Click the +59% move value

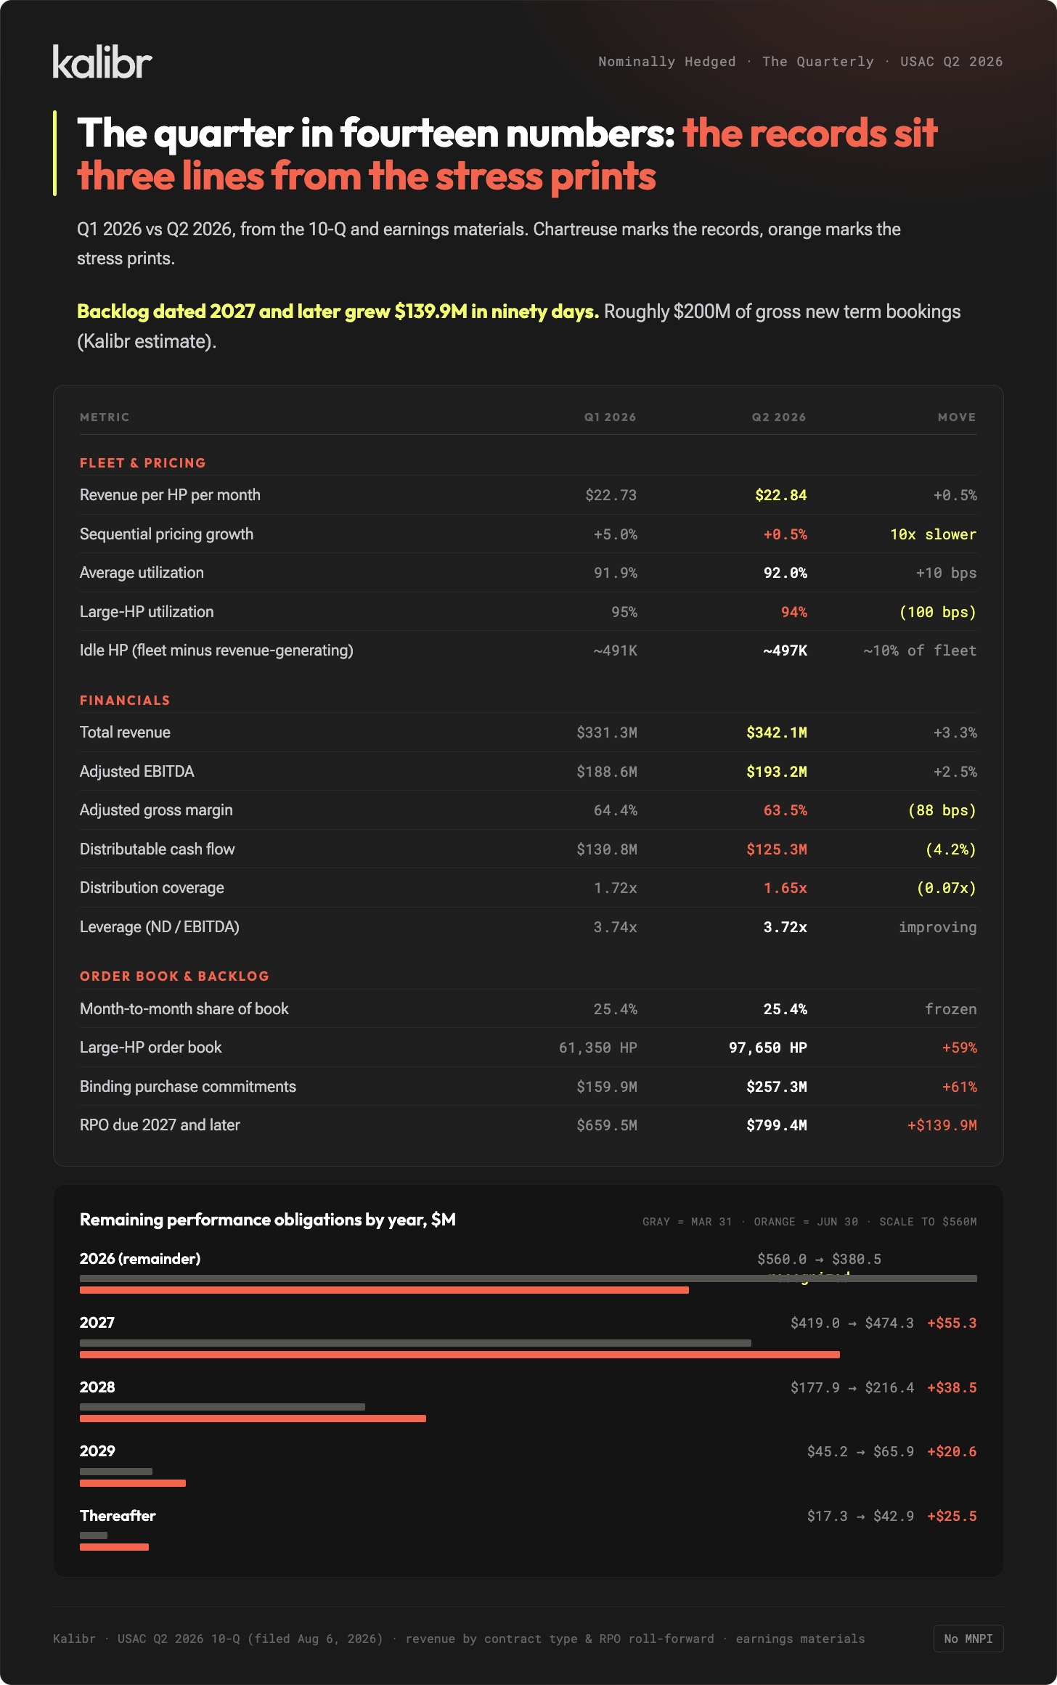959,1048
